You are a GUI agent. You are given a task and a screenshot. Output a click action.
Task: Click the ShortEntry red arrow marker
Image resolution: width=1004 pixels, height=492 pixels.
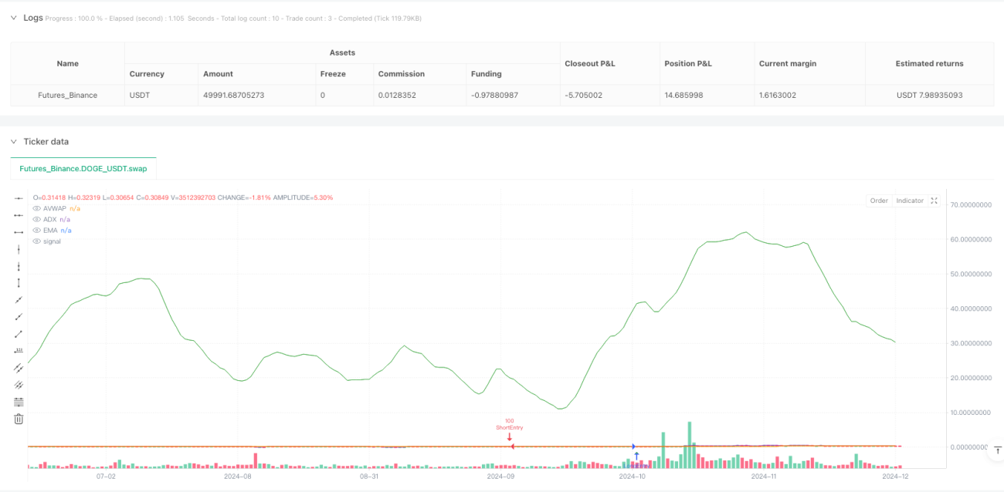(x=510, y=437)
